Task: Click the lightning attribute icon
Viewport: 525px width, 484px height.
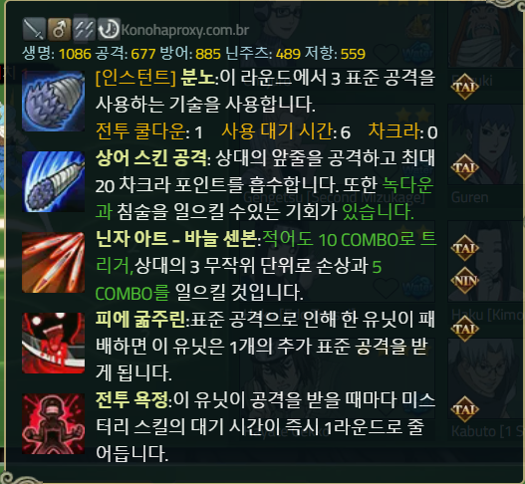Action: pyautogui.click(x=84, y=29)
